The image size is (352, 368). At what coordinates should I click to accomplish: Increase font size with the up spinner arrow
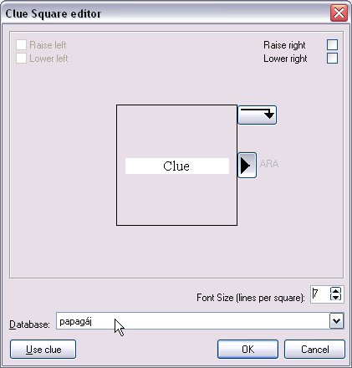pyautogui.click(x=335, y=290)
